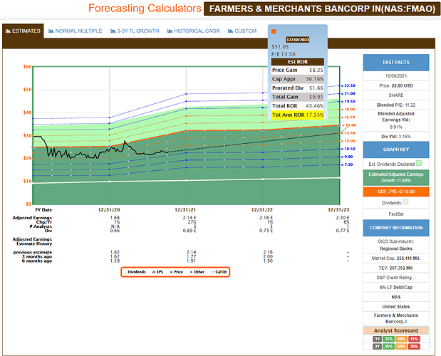Click the 12/30/2023 tooltip date label
Image resolution: width=441 pixels, height=356 pixels.
tap(298, 40)
